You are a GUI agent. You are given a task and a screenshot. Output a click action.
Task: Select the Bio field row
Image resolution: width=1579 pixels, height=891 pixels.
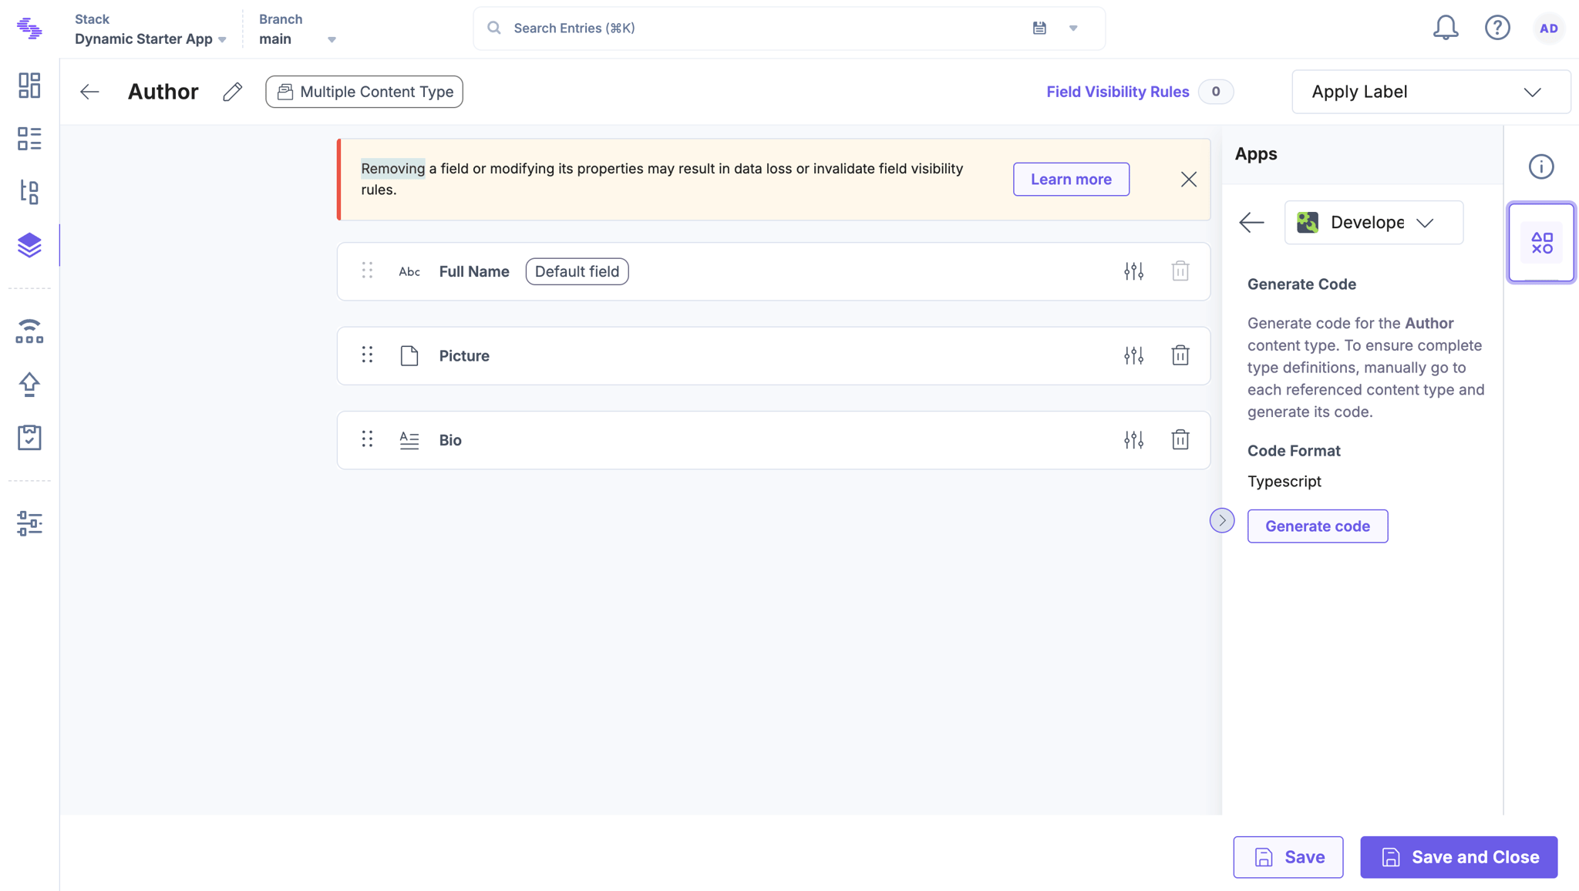[773, 440]
